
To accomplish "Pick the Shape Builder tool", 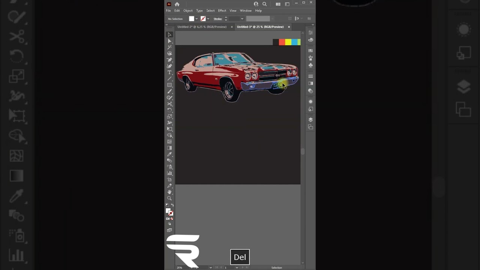I will pos(169,135).
